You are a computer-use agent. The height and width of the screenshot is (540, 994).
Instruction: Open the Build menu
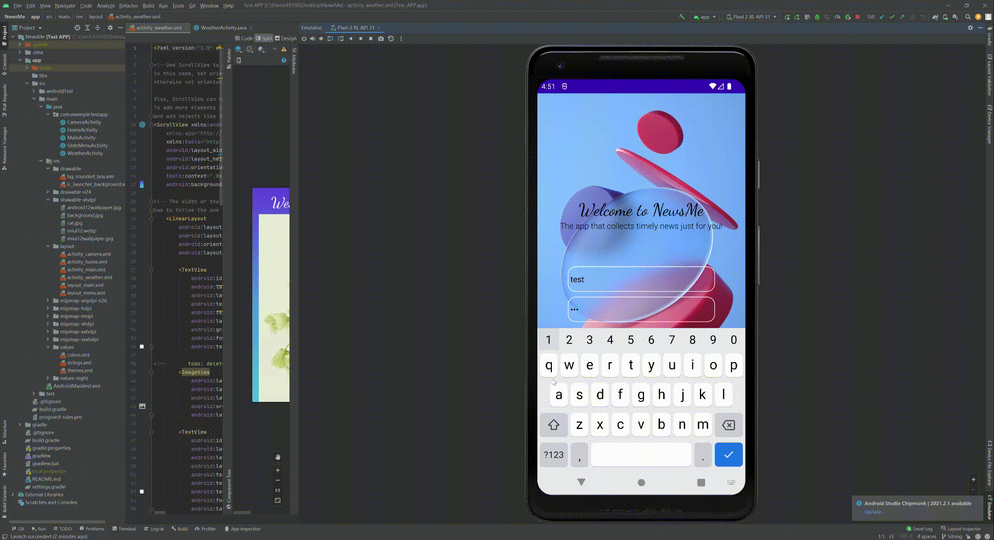148,6
